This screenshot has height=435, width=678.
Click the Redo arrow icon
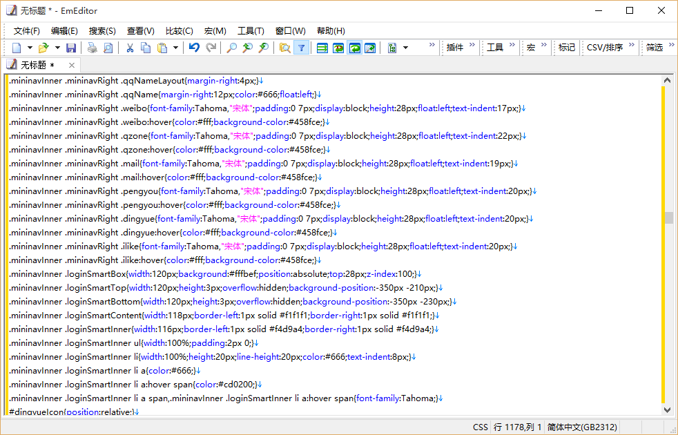tap(211, 48)
